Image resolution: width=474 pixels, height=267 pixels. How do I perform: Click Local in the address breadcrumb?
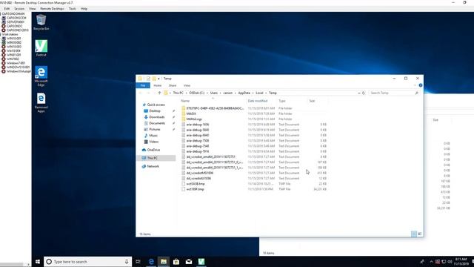click(259, 93)
